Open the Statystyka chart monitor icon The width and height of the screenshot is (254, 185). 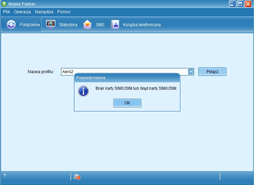click(51, 25)
